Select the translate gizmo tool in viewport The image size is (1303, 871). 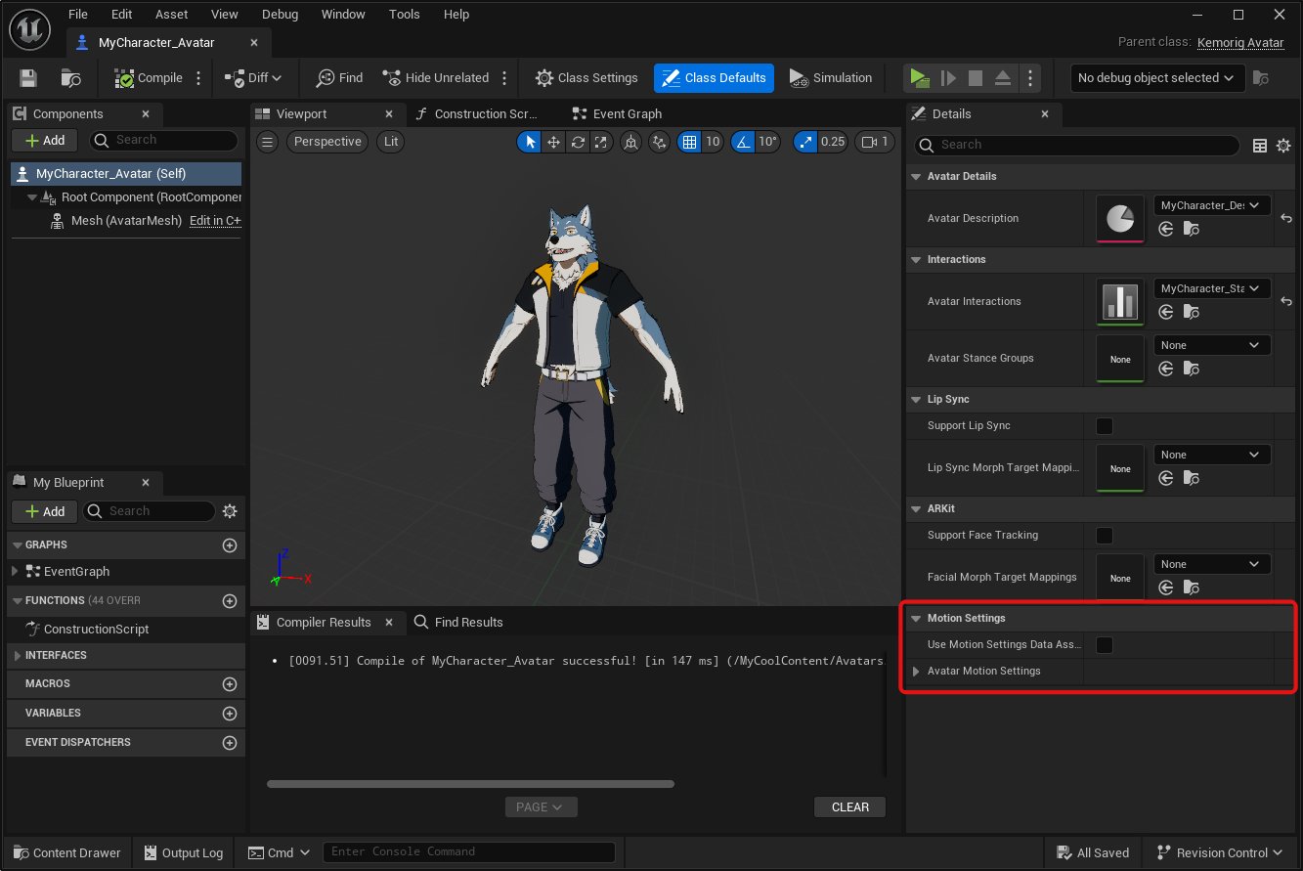(553, 142)
